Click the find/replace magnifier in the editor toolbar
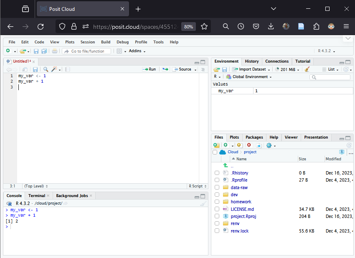This screenshot has width=355, height=258. coord(46,69)
